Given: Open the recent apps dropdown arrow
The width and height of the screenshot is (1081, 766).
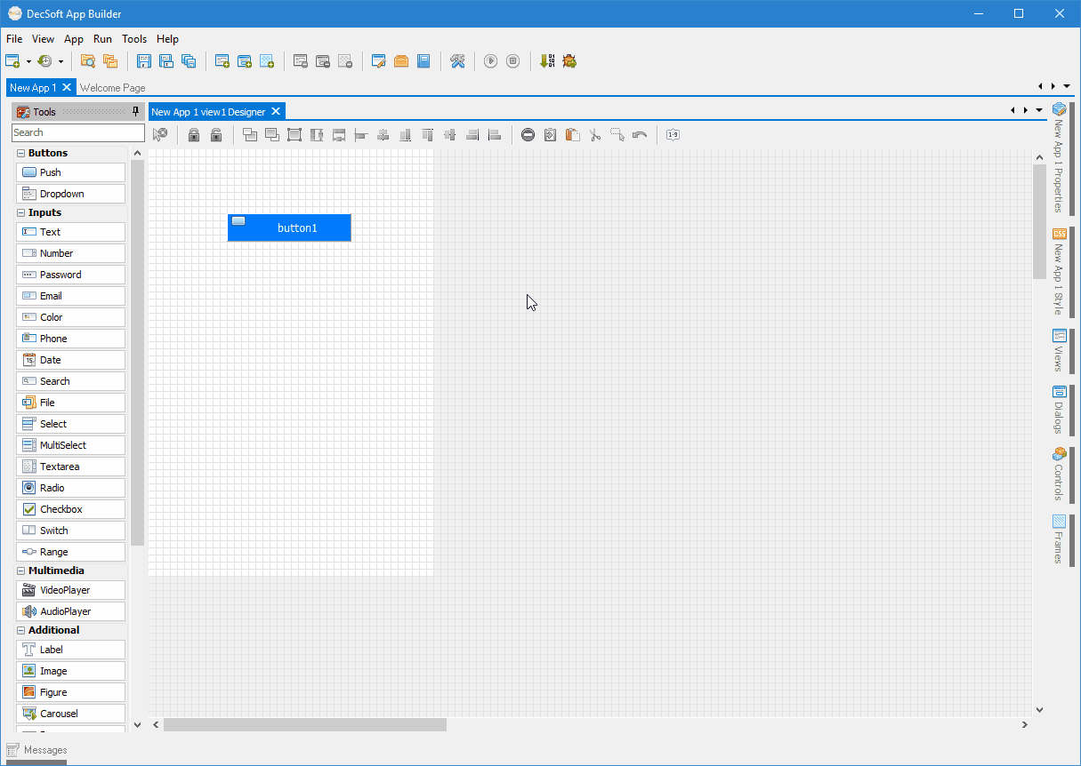Looking at the screenshot, I should tap(61, 61).
